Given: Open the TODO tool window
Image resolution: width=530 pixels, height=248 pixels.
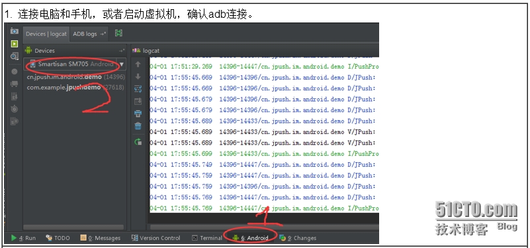Looking at the screenshot, I should tap(58, 238).
